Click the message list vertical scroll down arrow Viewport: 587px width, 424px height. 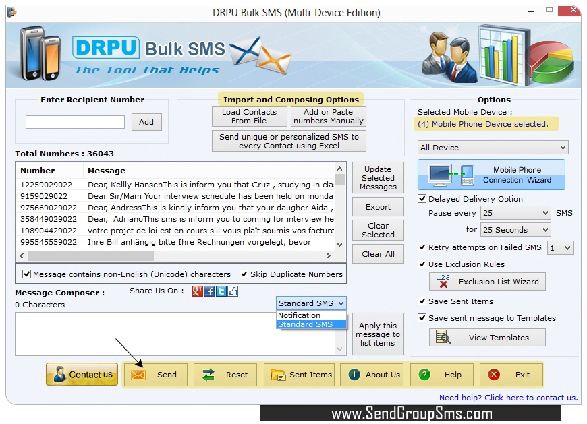click(x=339, y=245)
